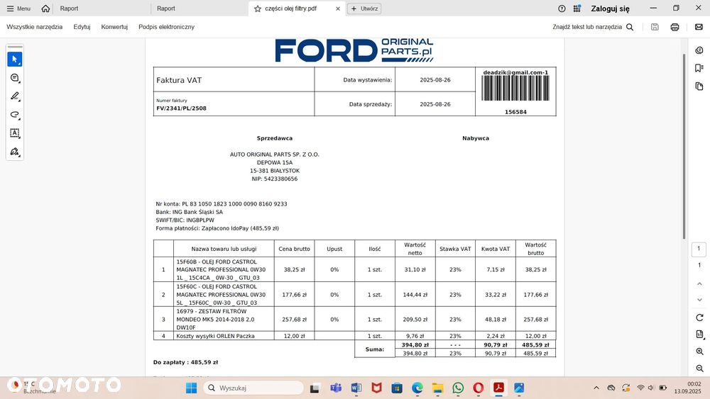Screen dimensions: 710x399
Task: Pick the freehand Draw tool
Action: click(x=15, y=115)
